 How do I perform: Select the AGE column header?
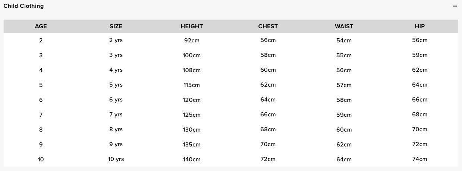tap(41, 26)
